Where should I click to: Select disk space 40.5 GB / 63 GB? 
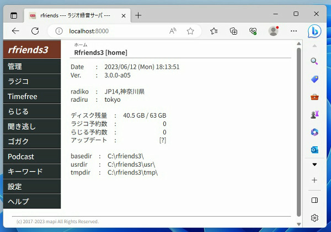(x=145, y=115)
